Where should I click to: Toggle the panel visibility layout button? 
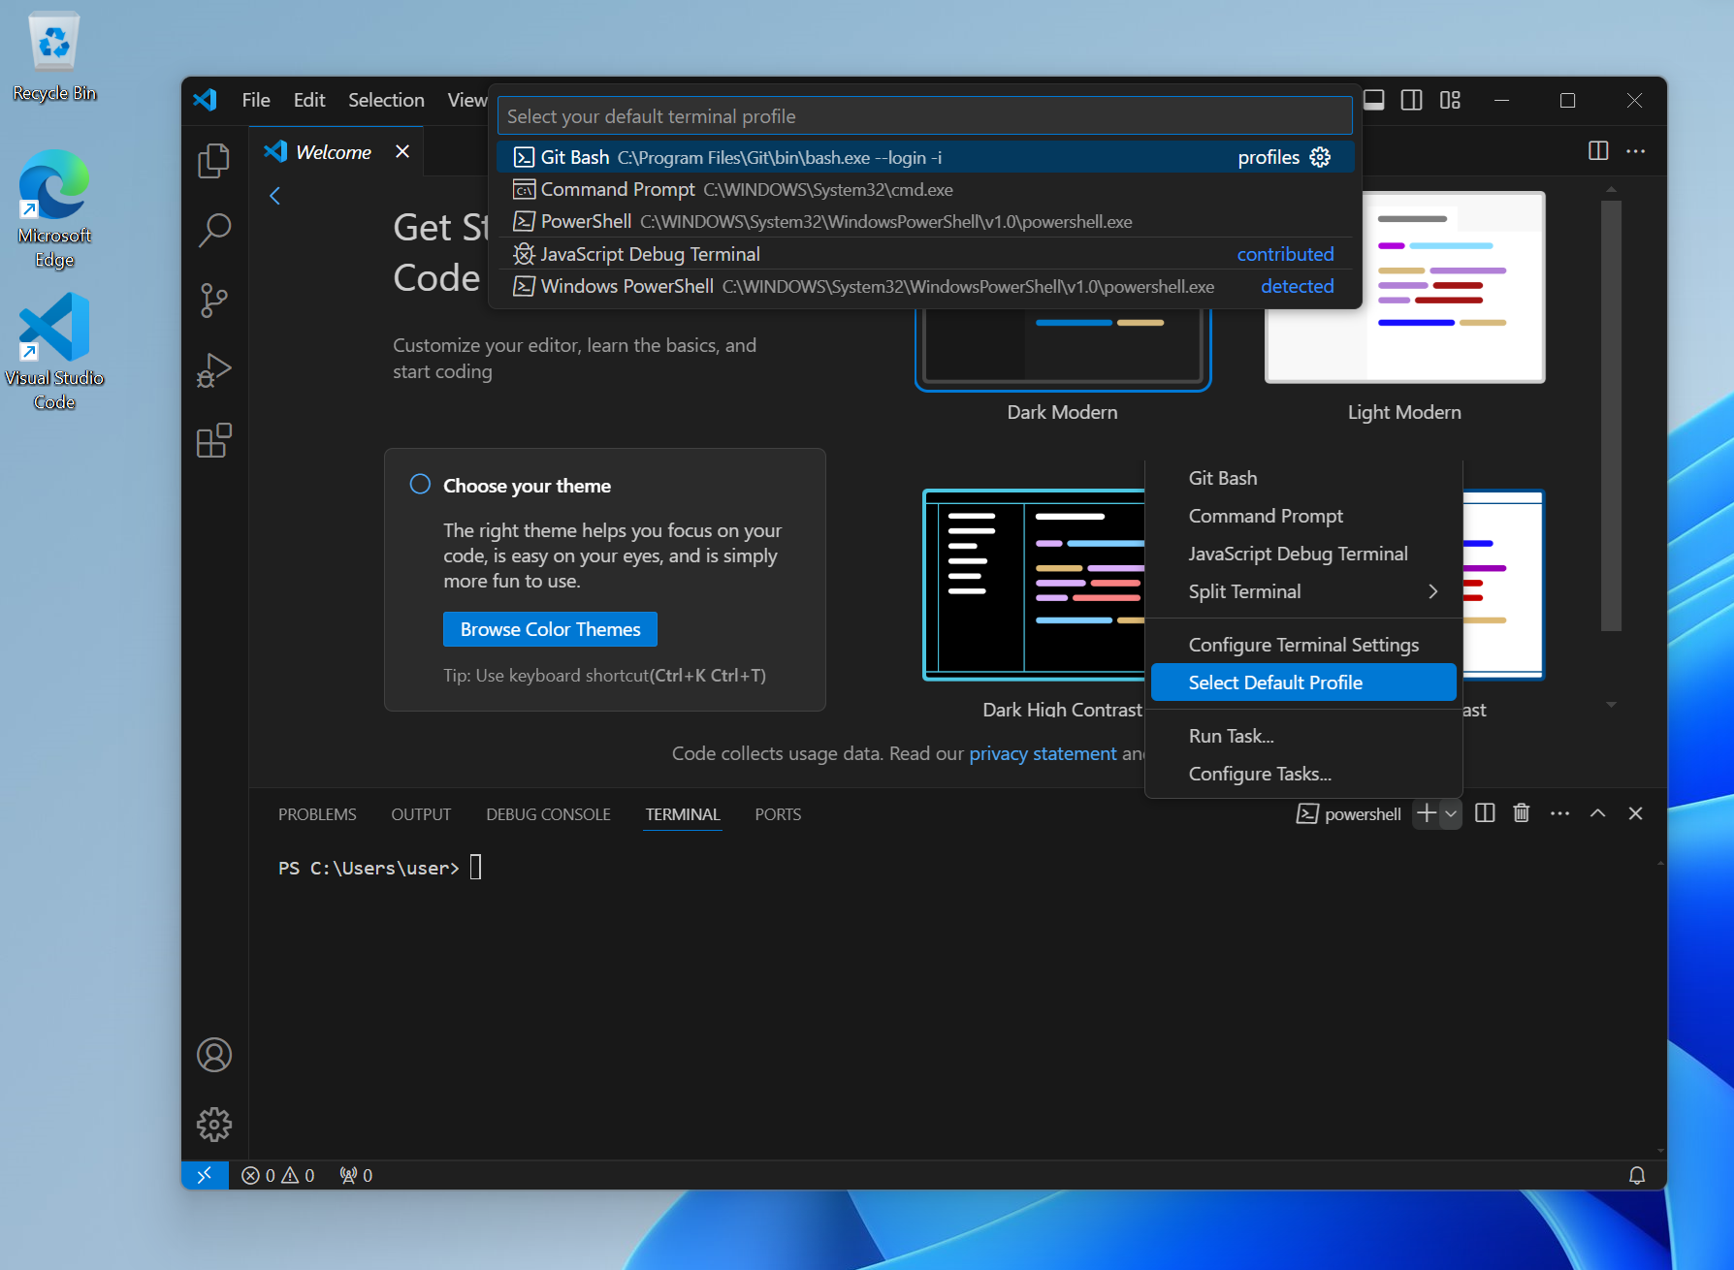1373,100
